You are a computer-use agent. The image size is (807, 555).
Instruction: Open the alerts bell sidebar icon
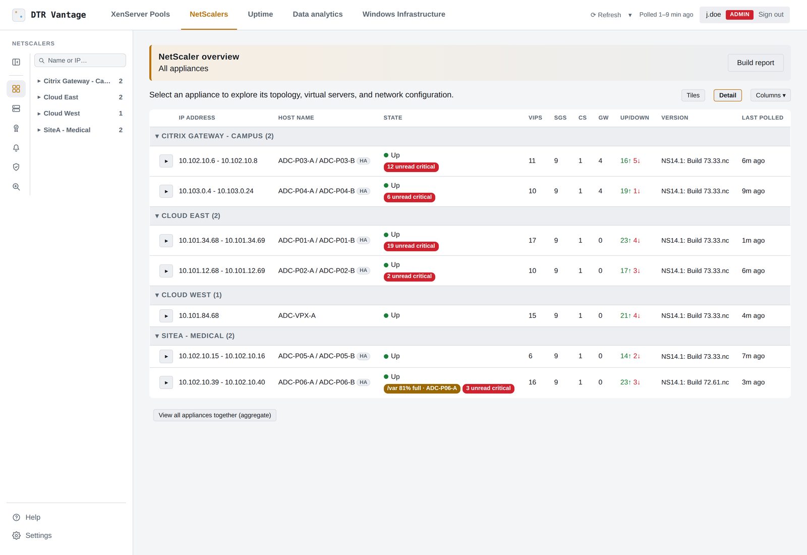(16, 148)
